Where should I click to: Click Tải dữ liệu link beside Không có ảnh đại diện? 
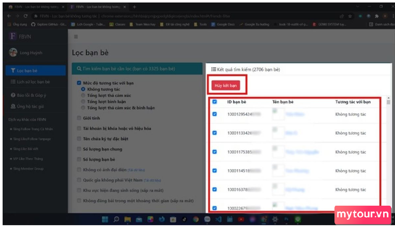[137, 170]
